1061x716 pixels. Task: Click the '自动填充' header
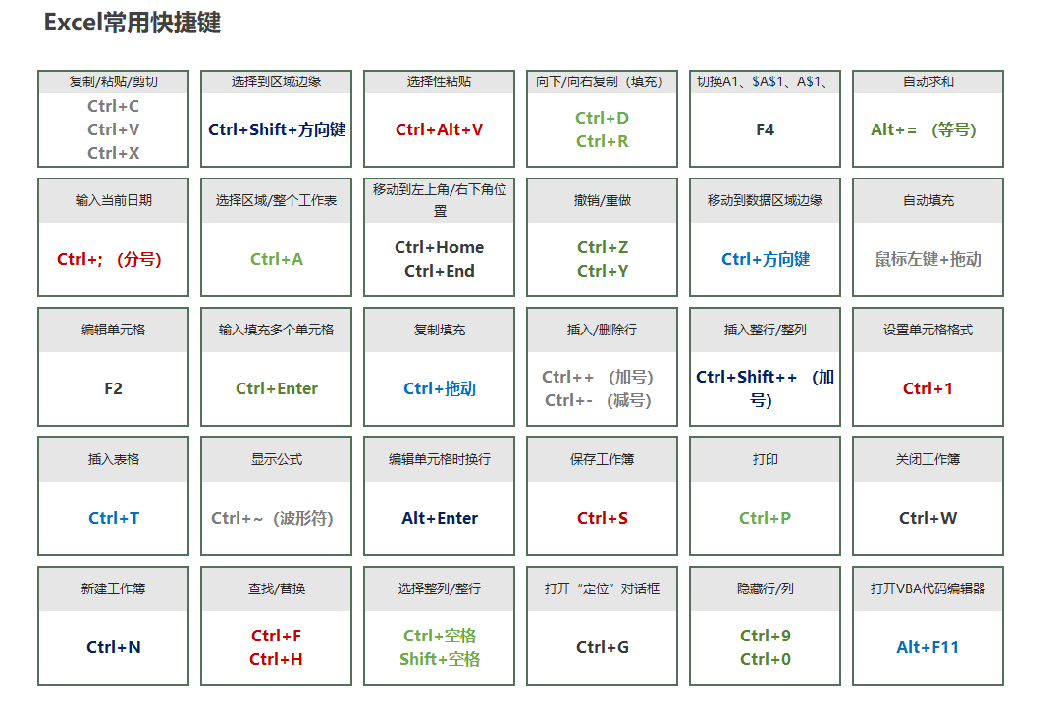coord(928,201)
